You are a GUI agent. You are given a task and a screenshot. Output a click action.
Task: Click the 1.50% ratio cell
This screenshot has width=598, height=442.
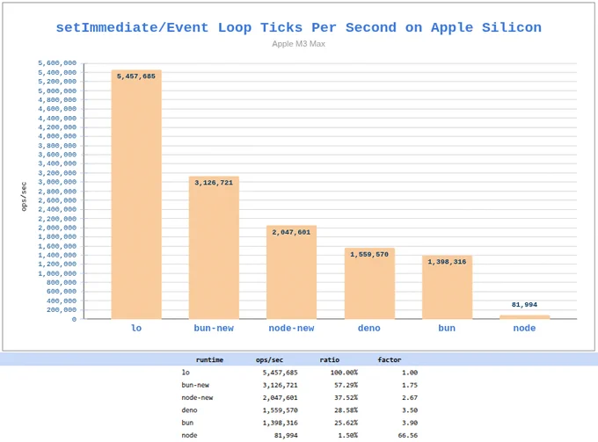[348, 435]
